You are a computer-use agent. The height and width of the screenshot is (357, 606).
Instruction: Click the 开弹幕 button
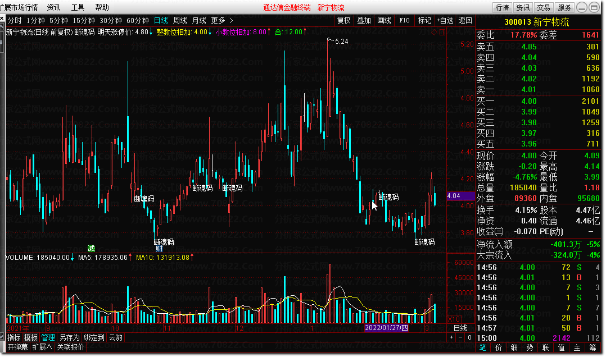coord(18,347)
